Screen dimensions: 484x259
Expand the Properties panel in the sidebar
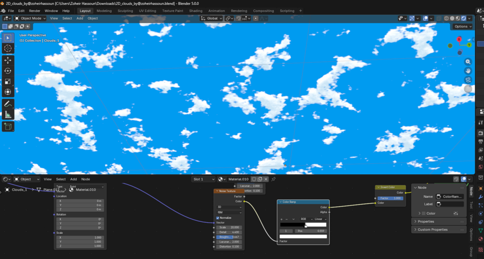(x=438, y=221)
